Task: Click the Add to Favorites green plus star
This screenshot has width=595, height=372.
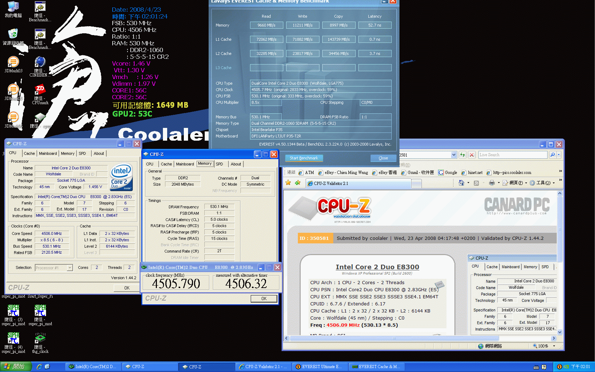Action: click(x=297, y=183)
